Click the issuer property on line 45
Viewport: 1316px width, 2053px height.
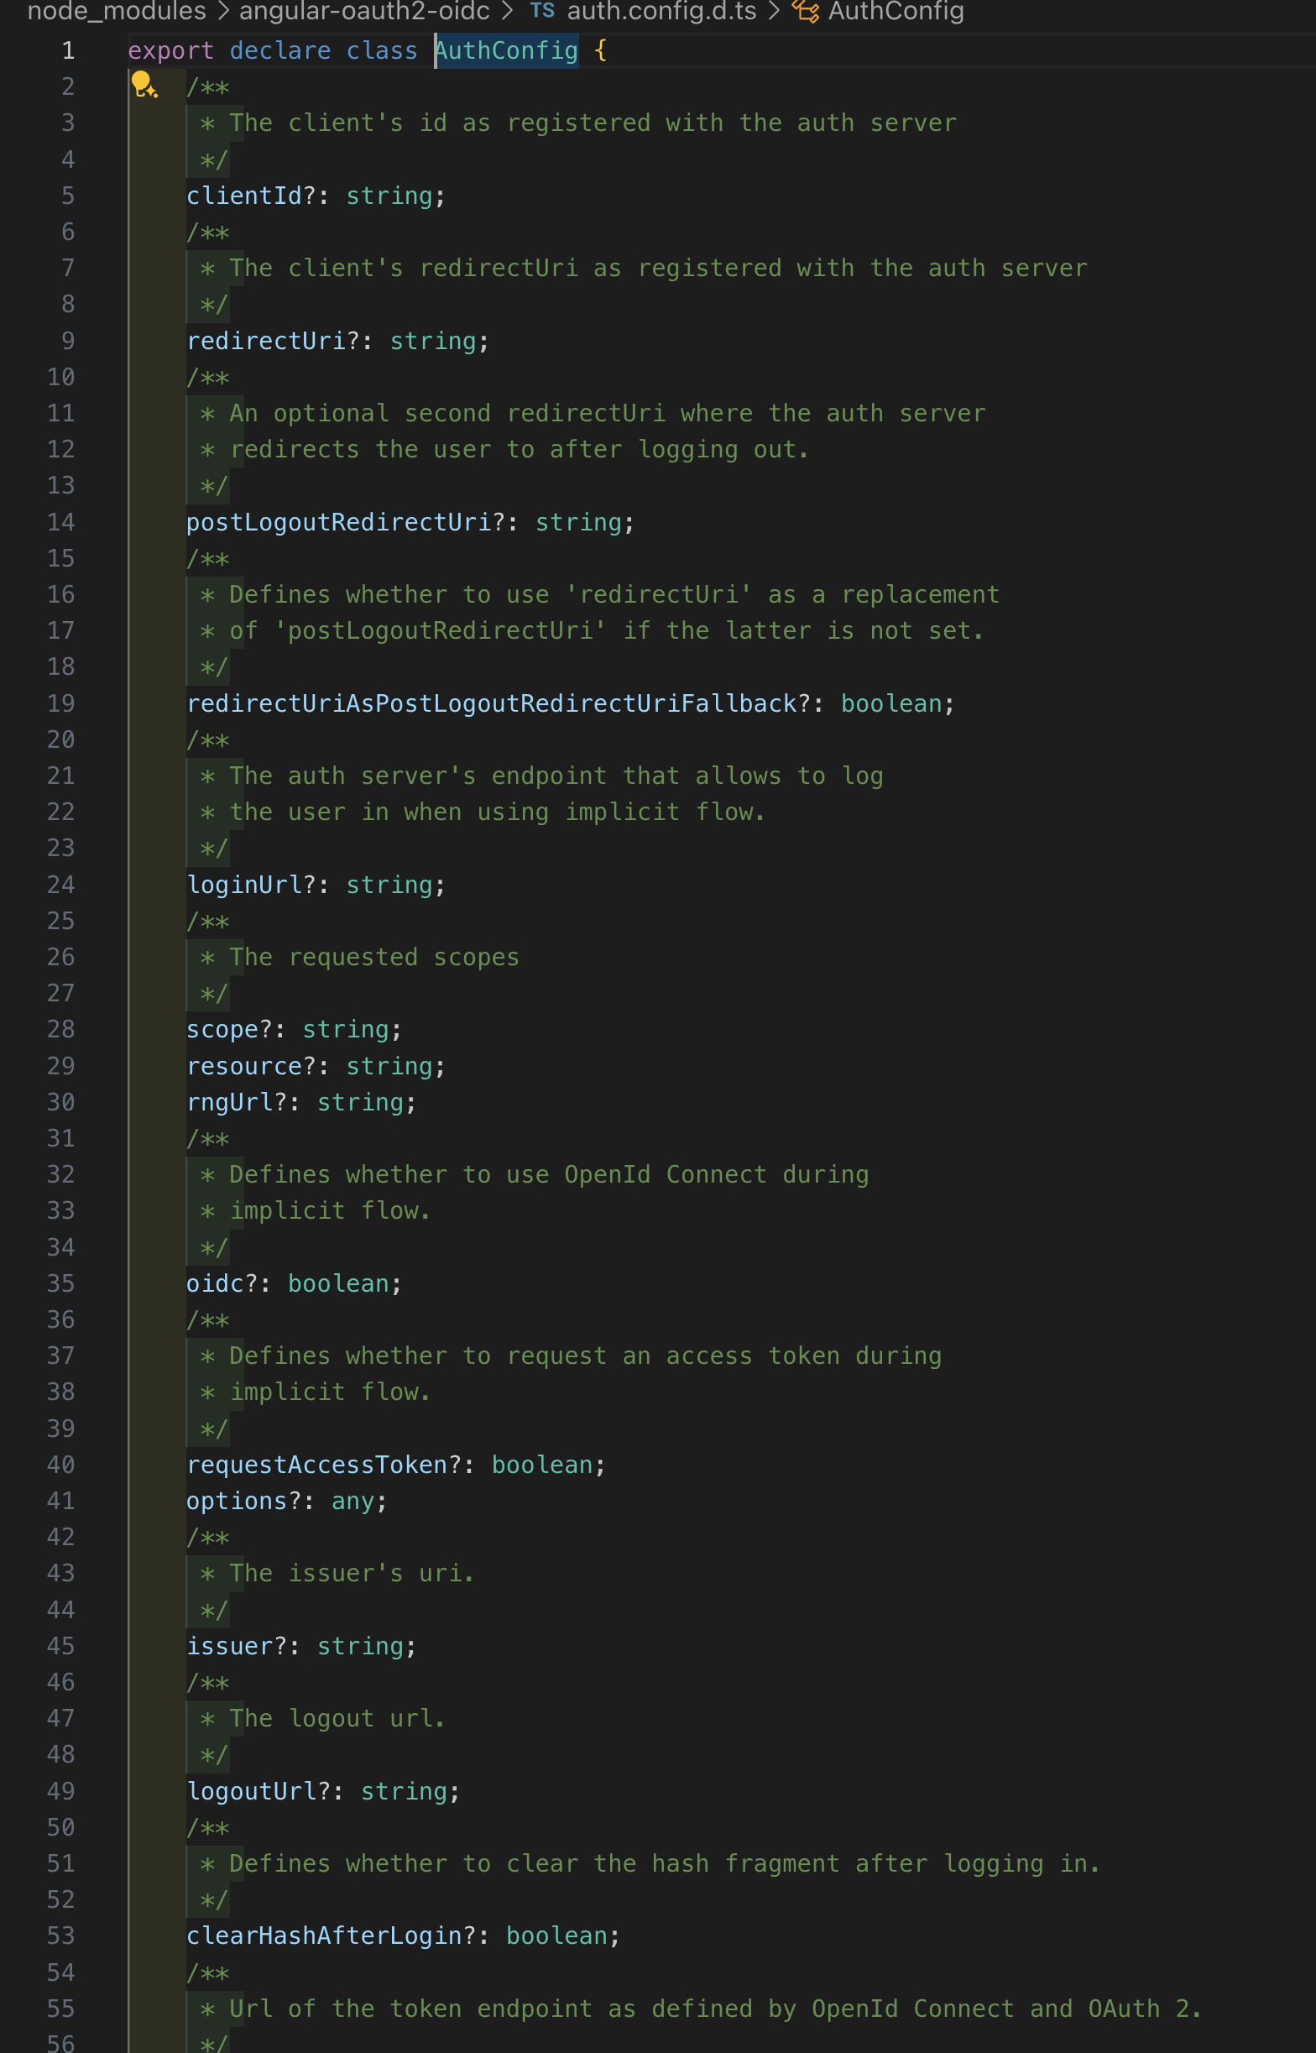coord(230,1645)
